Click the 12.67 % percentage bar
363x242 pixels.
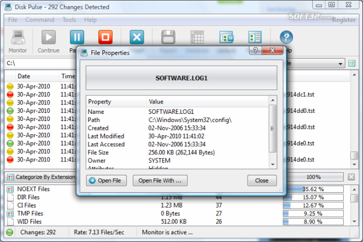[x=313, y=206]
